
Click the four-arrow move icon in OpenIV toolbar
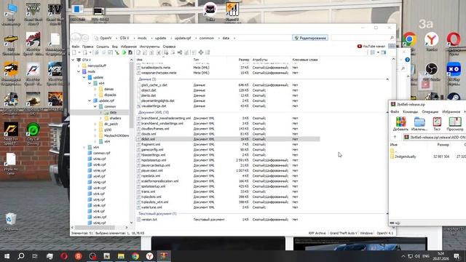201,52
